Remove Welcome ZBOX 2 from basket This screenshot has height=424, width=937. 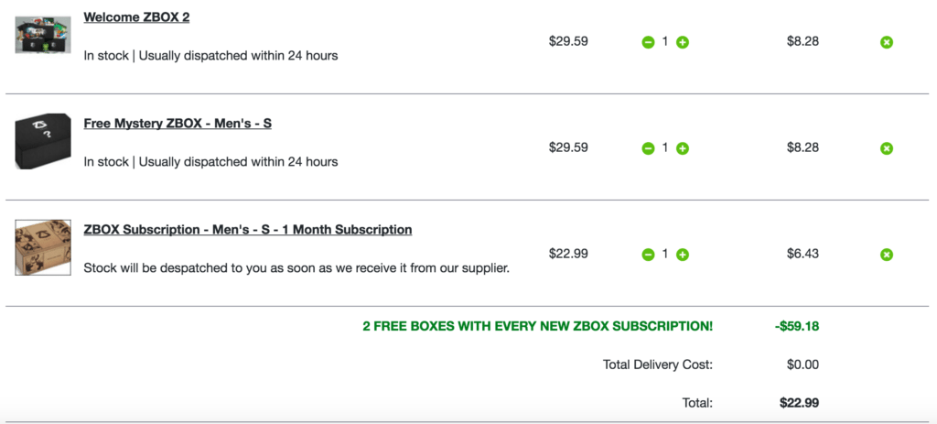coord(887,42)
